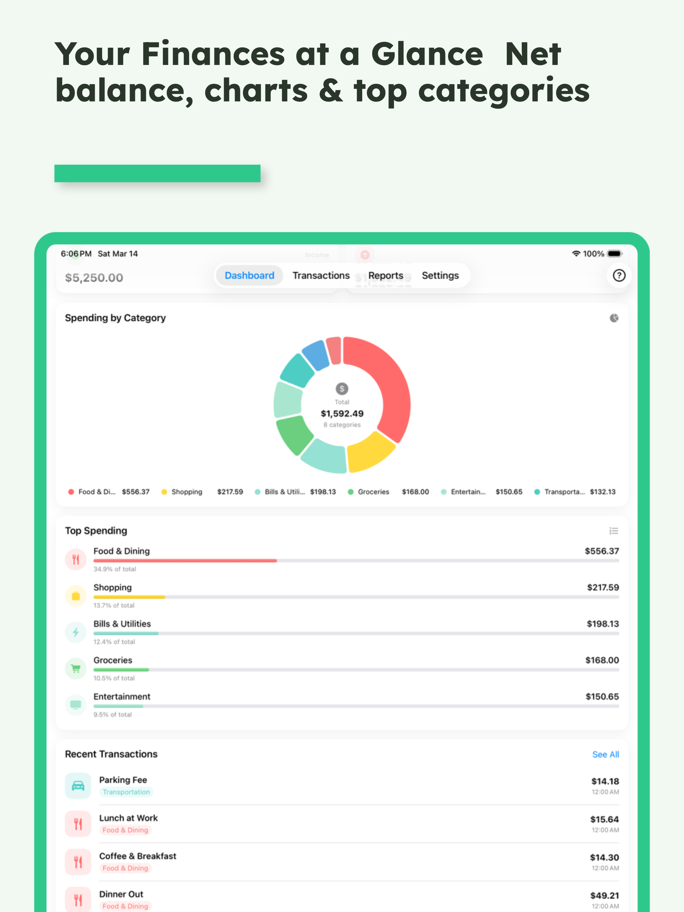Click the Shopping progress bar
Screen dimensions: 684x912
(x=356, y=597)
